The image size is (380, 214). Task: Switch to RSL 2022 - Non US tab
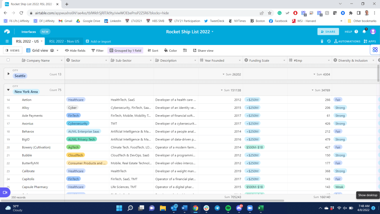point(64,41)
